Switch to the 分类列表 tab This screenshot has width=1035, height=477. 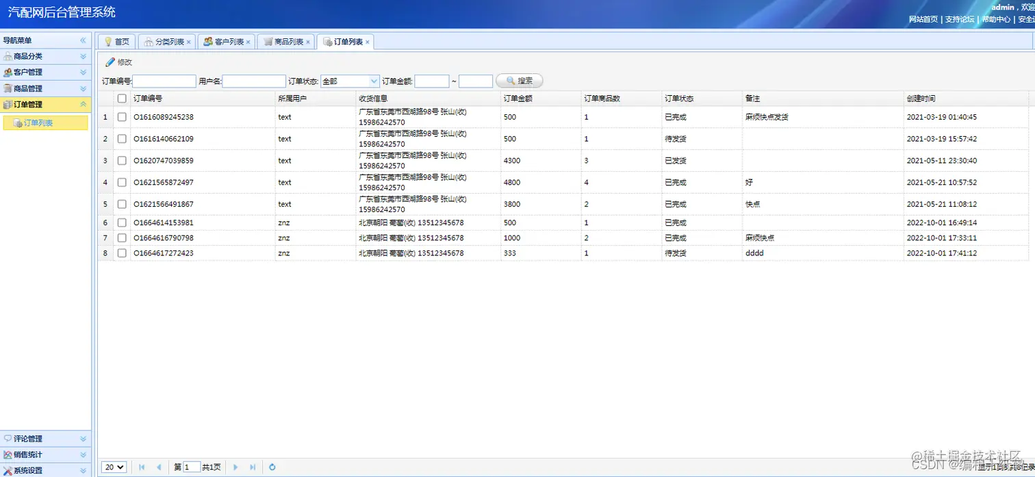click(168, 42)
